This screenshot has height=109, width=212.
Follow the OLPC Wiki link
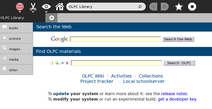(93, 76)
